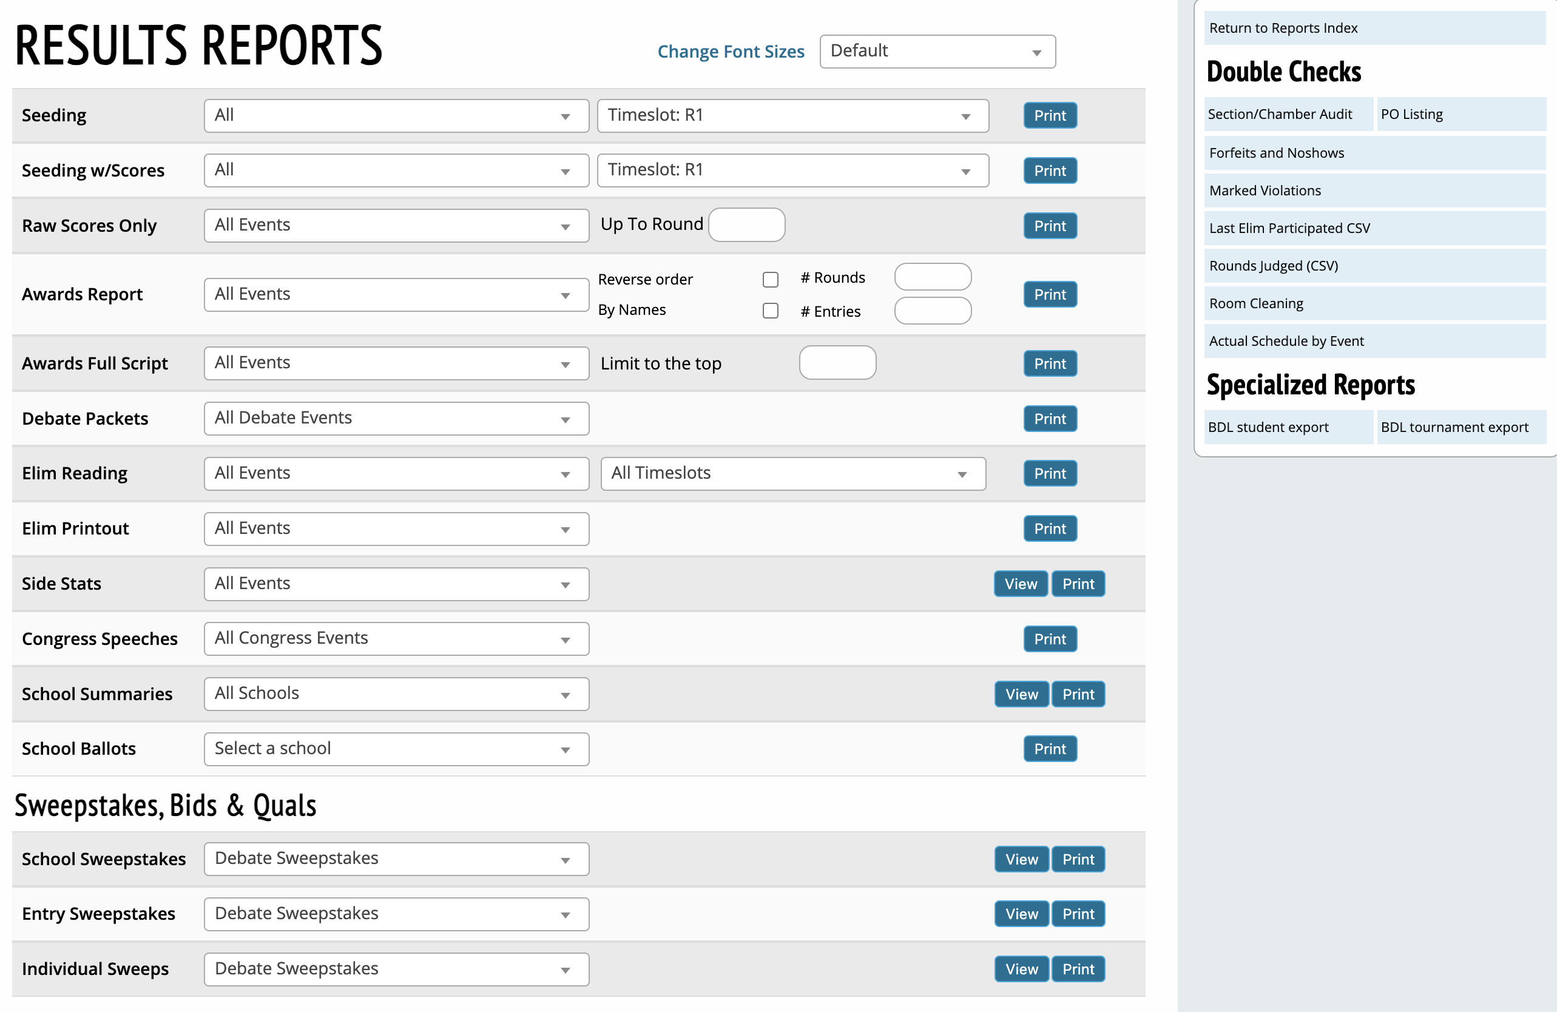Open the Change Font Sizes dropdown
Image resolution: width=1557 pixels, height=1012 pixels.
[x=936, y=52]
